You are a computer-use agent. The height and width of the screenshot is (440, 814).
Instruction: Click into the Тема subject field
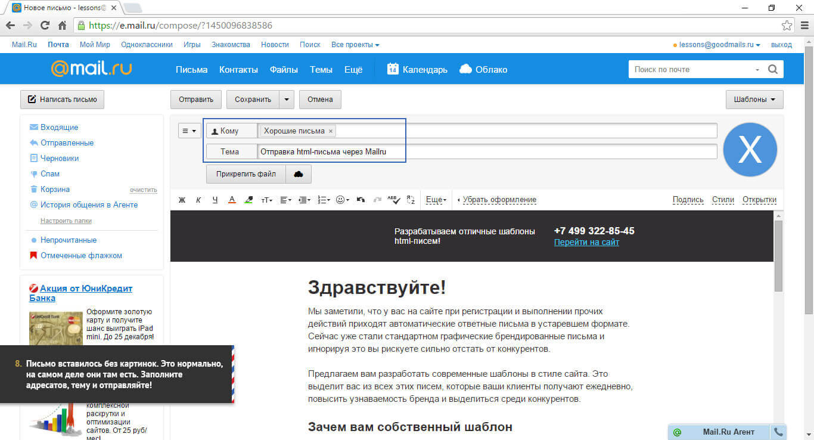coord(486,152)
